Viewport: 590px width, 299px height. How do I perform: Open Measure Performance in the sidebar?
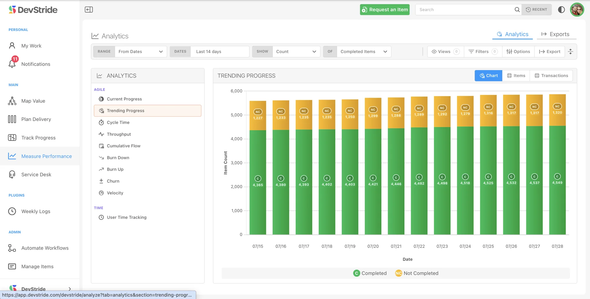pyautogui.click(x=40, y=156)
